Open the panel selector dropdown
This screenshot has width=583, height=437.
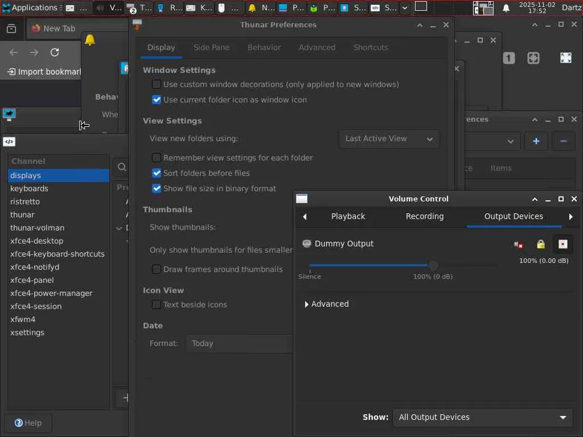(492, 141)
